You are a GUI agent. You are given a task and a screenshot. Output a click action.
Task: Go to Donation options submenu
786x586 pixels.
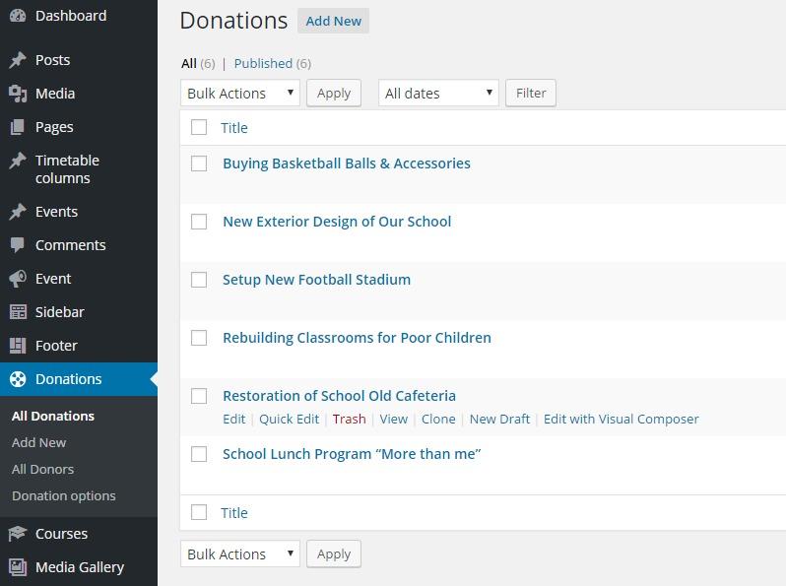click(63, 495)
